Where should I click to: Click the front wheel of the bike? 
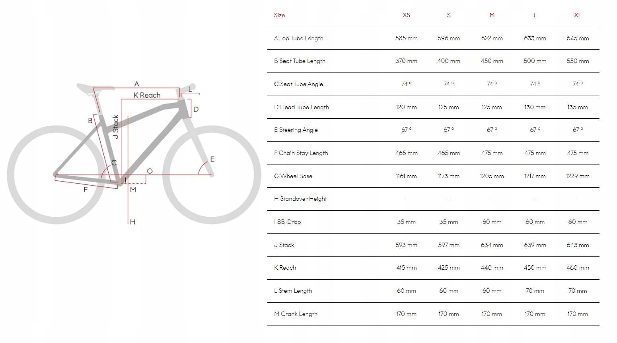pos(212,175)
